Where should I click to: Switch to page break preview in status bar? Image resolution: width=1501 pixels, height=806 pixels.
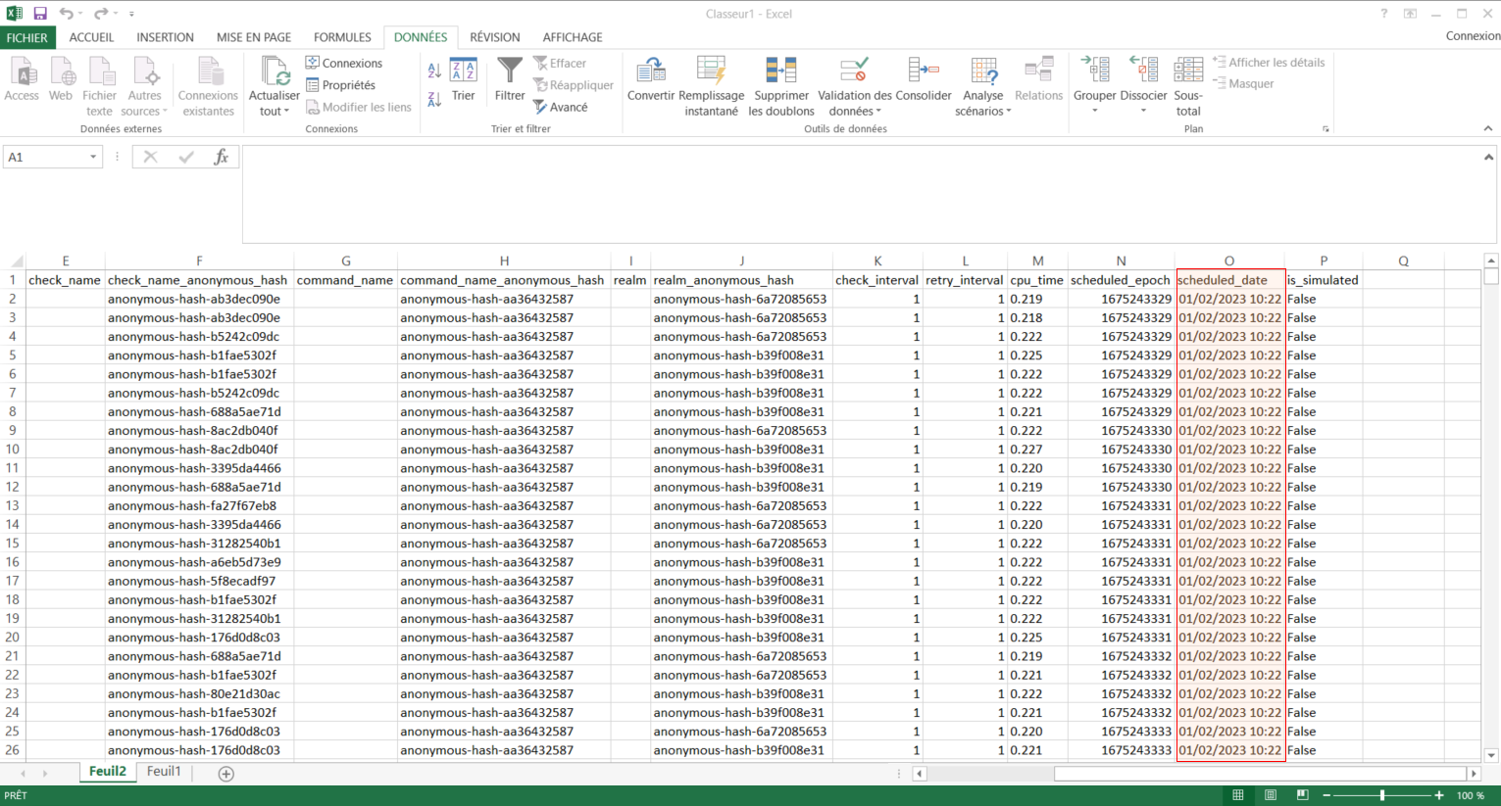tap(1302, 795)
